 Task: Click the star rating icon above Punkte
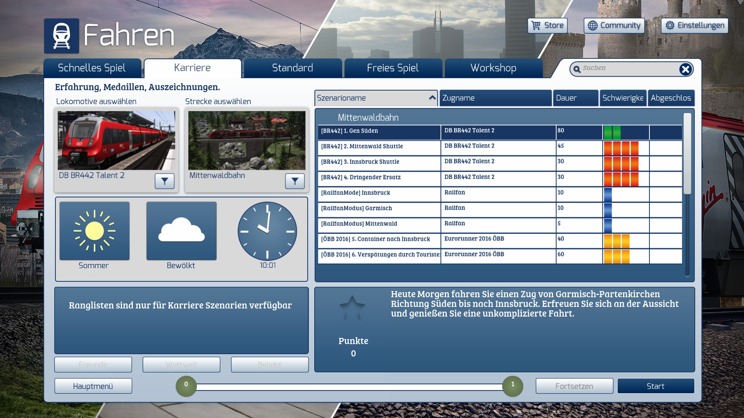coord(352,308)
